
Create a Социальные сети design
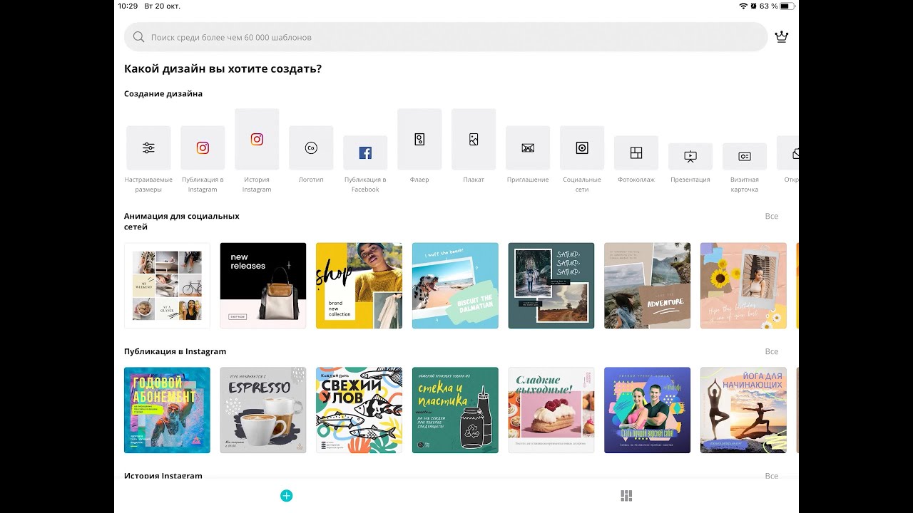(x=582, y=148)
